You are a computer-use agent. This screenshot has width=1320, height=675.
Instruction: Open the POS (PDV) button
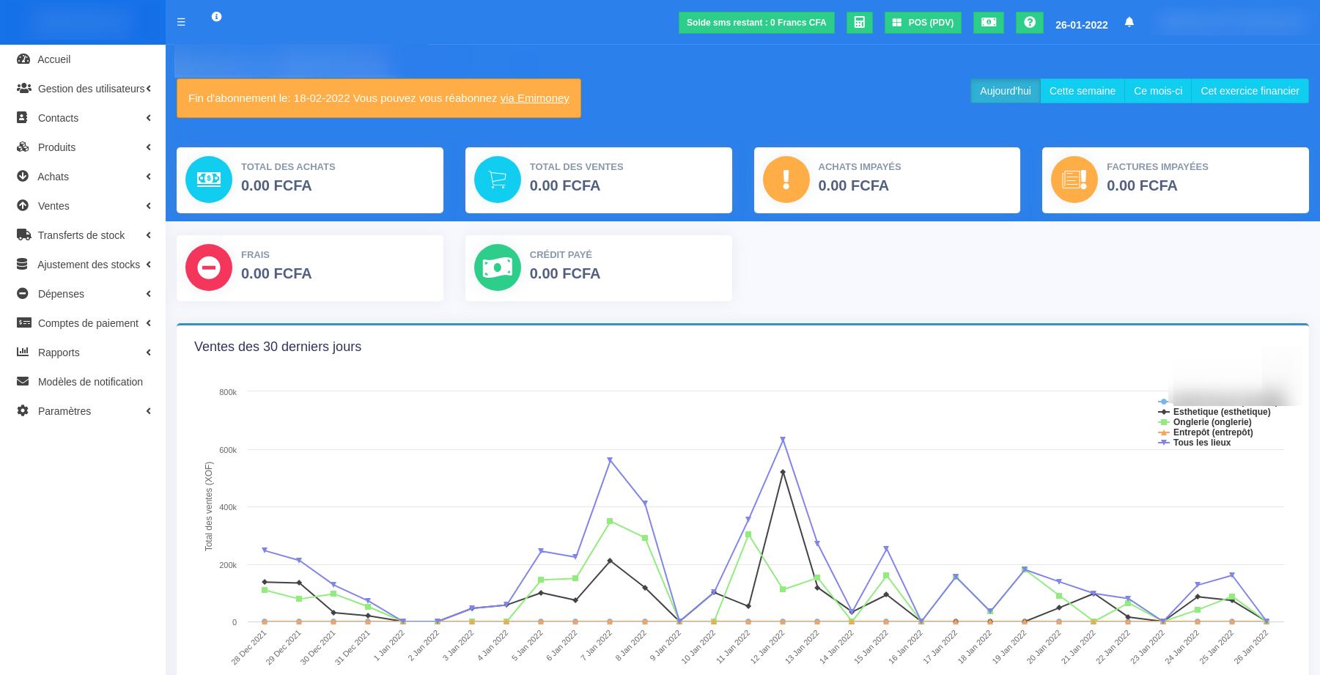point(923,23)
